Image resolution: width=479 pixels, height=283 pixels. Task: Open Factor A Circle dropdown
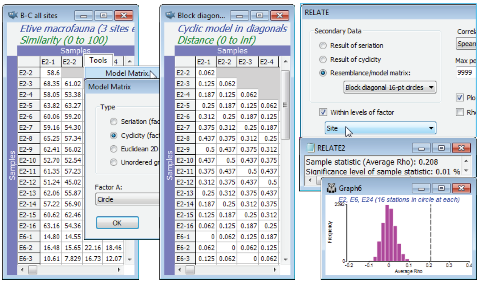click(x=127, y=199)
